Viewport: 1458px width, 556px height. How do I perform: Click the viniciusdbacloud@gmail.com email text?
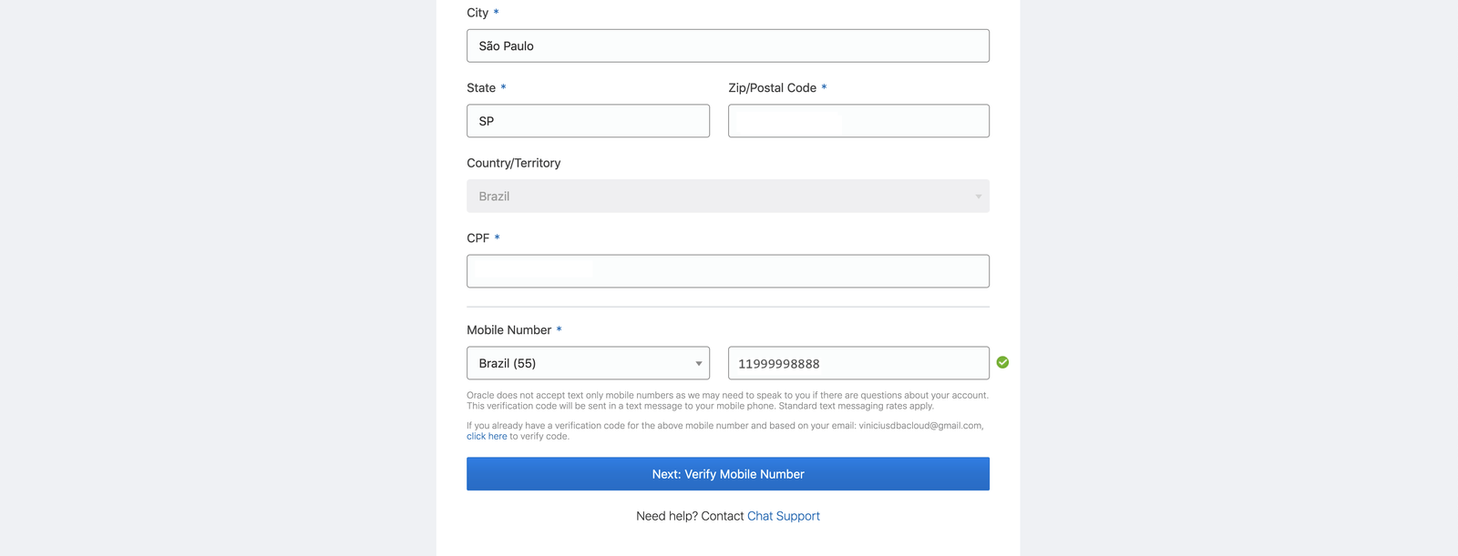pos(919,426)
